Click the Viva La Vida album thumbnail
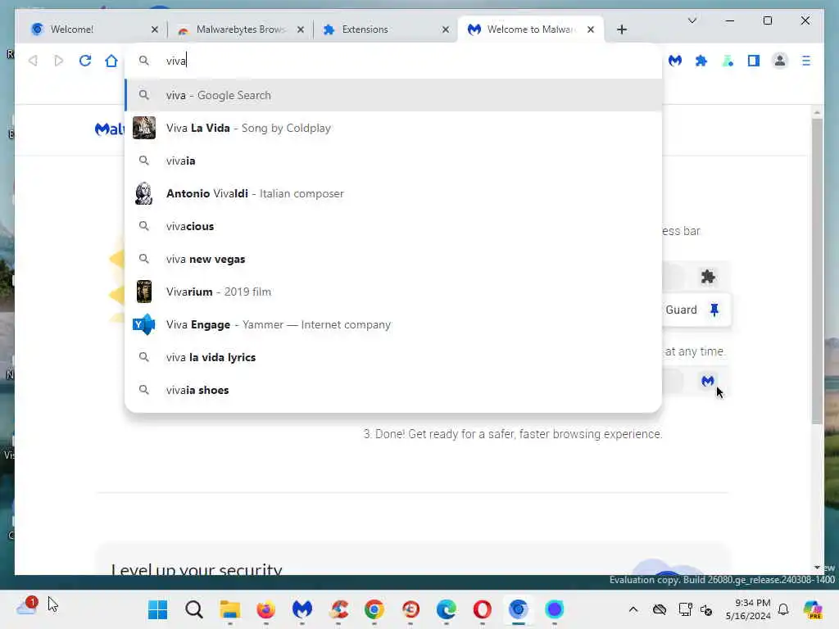 [144, 128]
